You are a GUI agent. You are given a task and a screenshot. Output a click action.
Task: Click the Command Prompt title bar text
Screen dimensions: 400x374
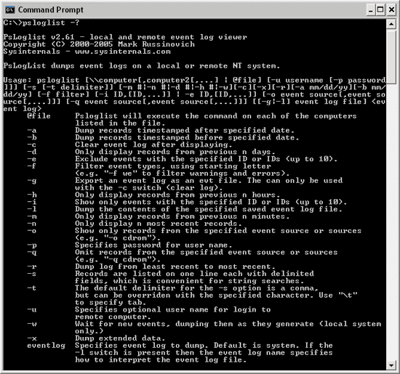50,10
